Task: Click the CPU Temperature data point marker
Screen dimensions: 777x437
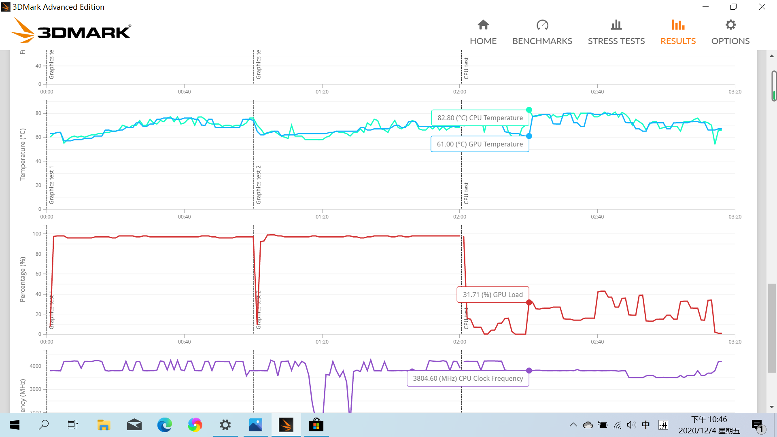Action: (x=529, y=110)
